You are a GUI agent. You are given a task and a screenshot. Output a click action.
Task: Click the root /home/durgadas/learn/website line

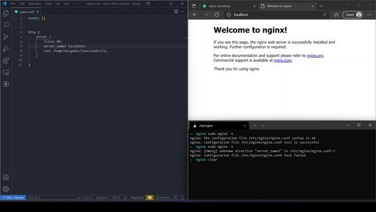point(75,51)
